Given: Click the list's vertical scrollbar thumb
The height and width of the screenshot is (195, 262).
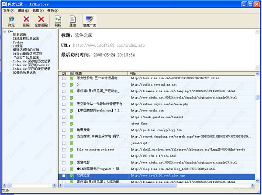Looking at the screenshot, I should click(x=257, y=97).
